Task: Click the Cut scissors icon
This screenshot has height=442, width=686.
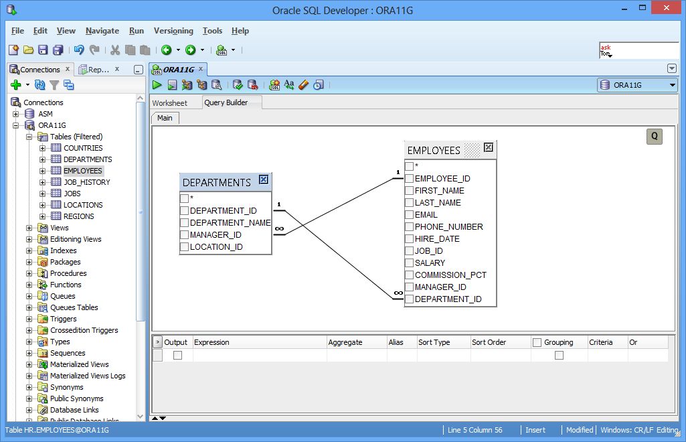Action: click(x=115, y=50)
